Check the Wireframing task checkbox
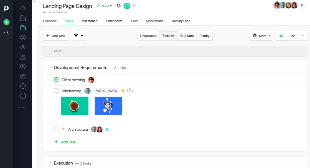This screenshot has width=310, height=168. 56,91
